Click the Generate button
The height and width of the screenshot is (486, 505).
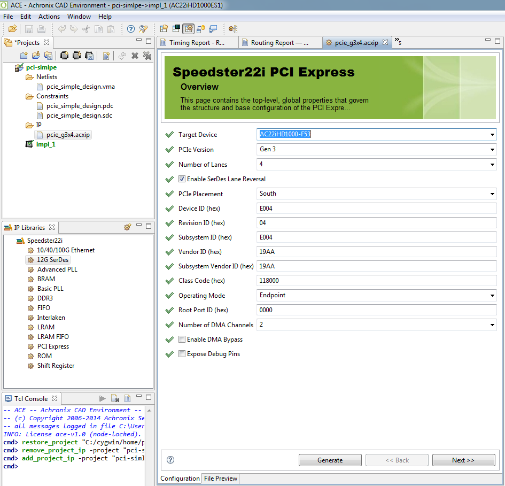point(330,460)
